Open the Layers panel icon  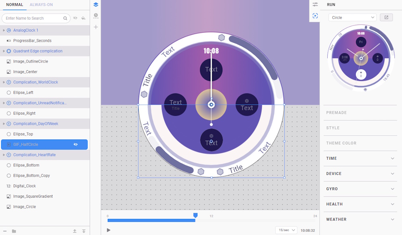96,5
